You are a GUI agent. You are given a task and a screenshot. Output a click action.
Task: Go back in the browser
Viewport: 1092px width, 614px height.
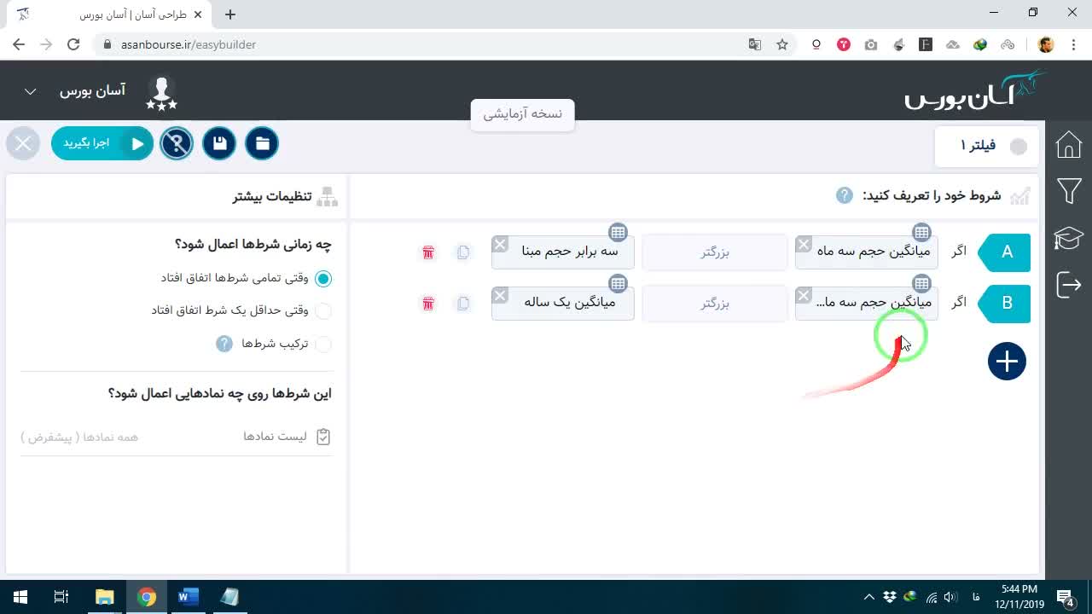(x=19, y=44)
